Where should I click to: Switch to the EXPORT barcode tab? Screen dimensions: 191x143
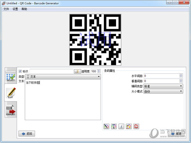tap(11, 109)
